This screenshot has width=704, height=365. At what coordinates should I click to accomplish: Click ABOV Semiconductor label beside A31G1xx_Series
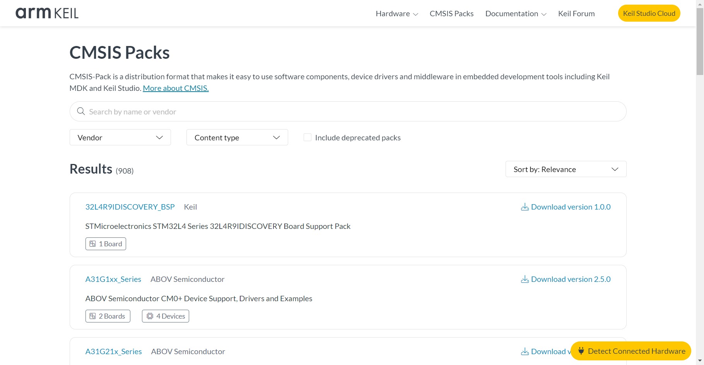coord(188,279)
